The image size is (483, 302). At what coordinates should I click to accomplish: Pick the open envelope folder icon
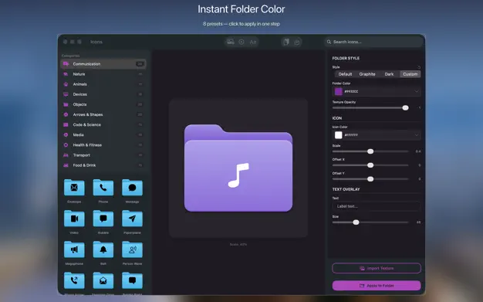(103, 280)
